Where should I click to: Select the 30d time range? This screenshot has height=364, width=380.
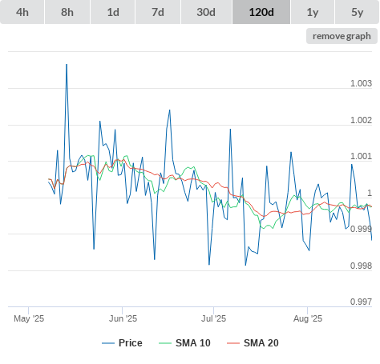(206, 12)
